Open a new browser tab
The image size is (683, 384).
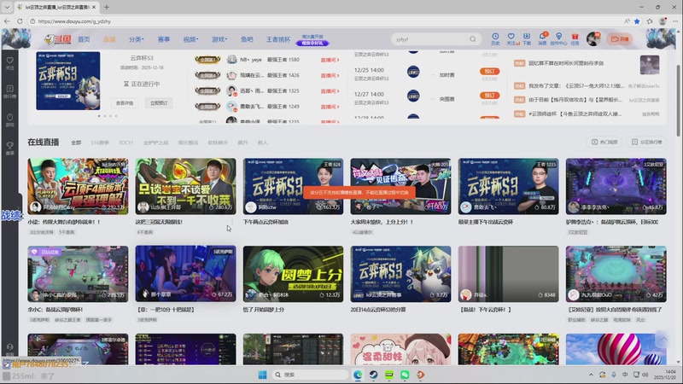point(106,8)
